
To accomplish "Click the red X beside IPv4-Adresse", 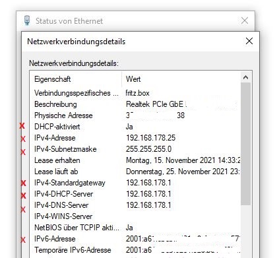I will 23,139.
